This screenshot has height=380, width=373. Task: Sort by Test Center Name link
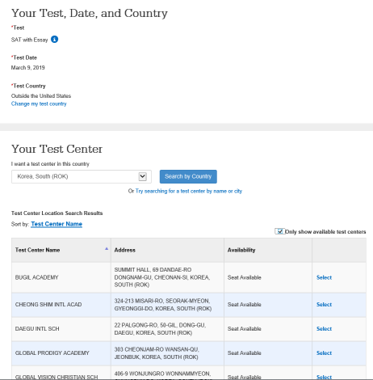(x=57, y=224)
